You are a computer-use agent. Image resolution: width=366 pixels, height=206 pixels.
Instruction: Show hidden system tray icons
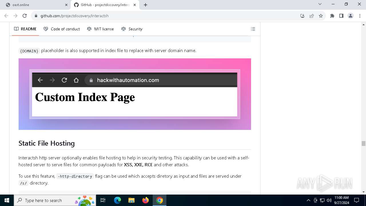(x=308, y=200)
